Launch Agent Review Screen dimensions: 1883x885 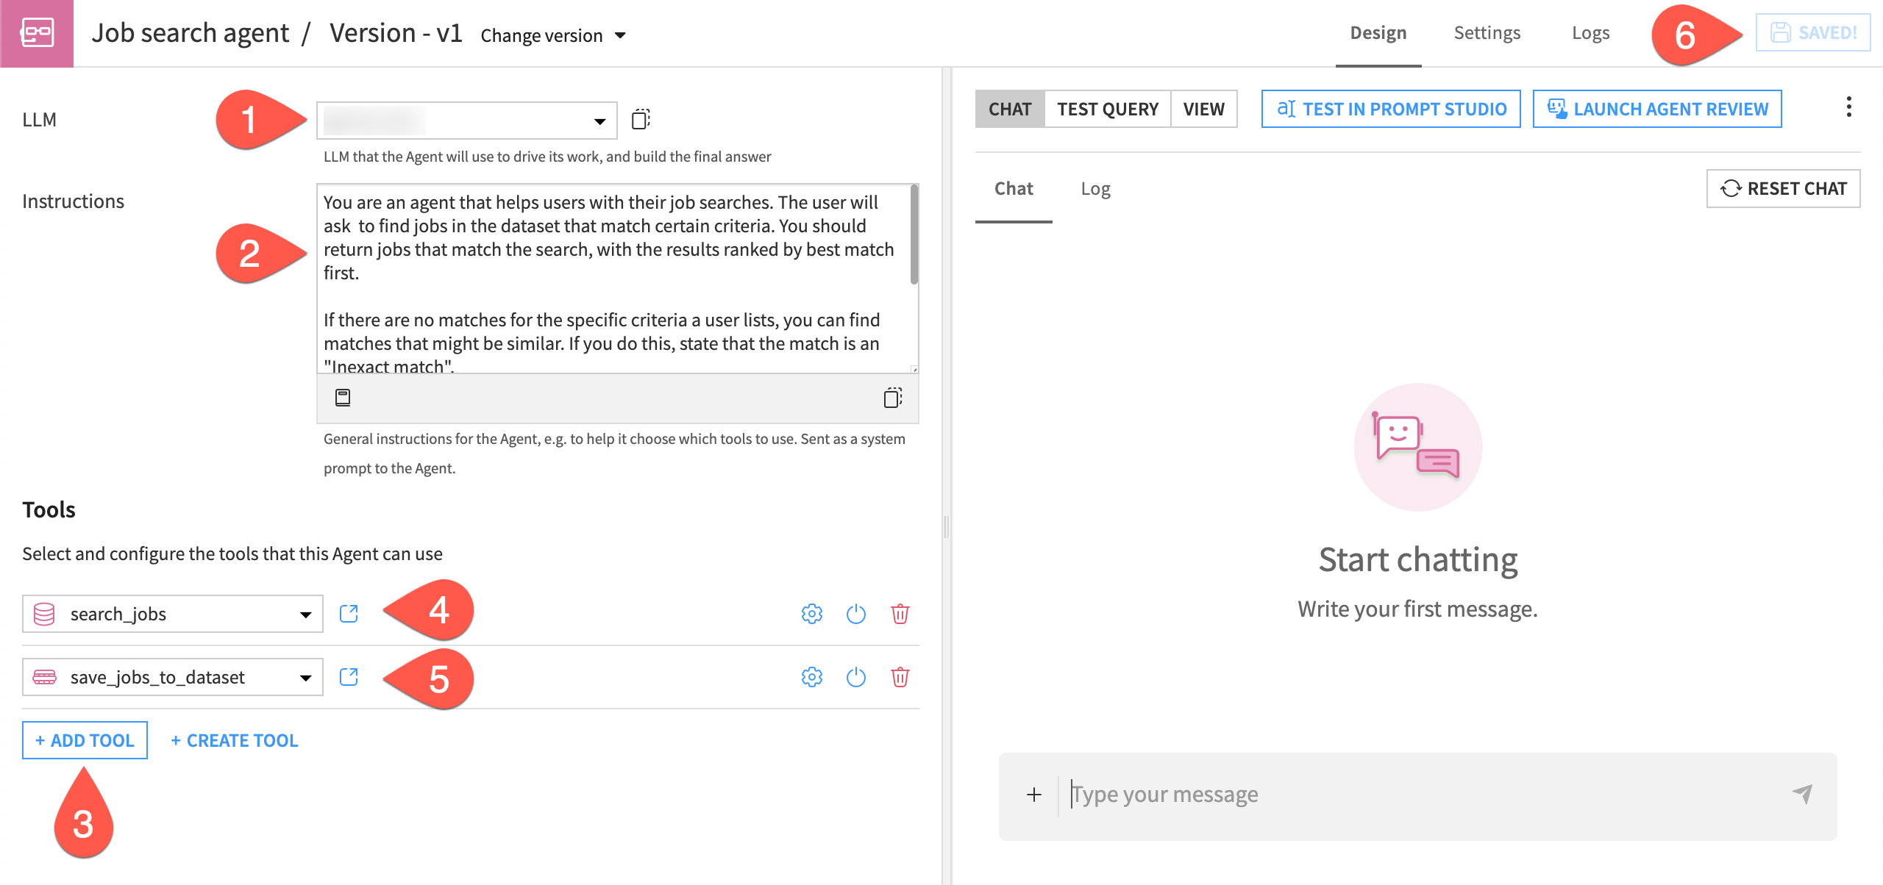pos(1656,108)
